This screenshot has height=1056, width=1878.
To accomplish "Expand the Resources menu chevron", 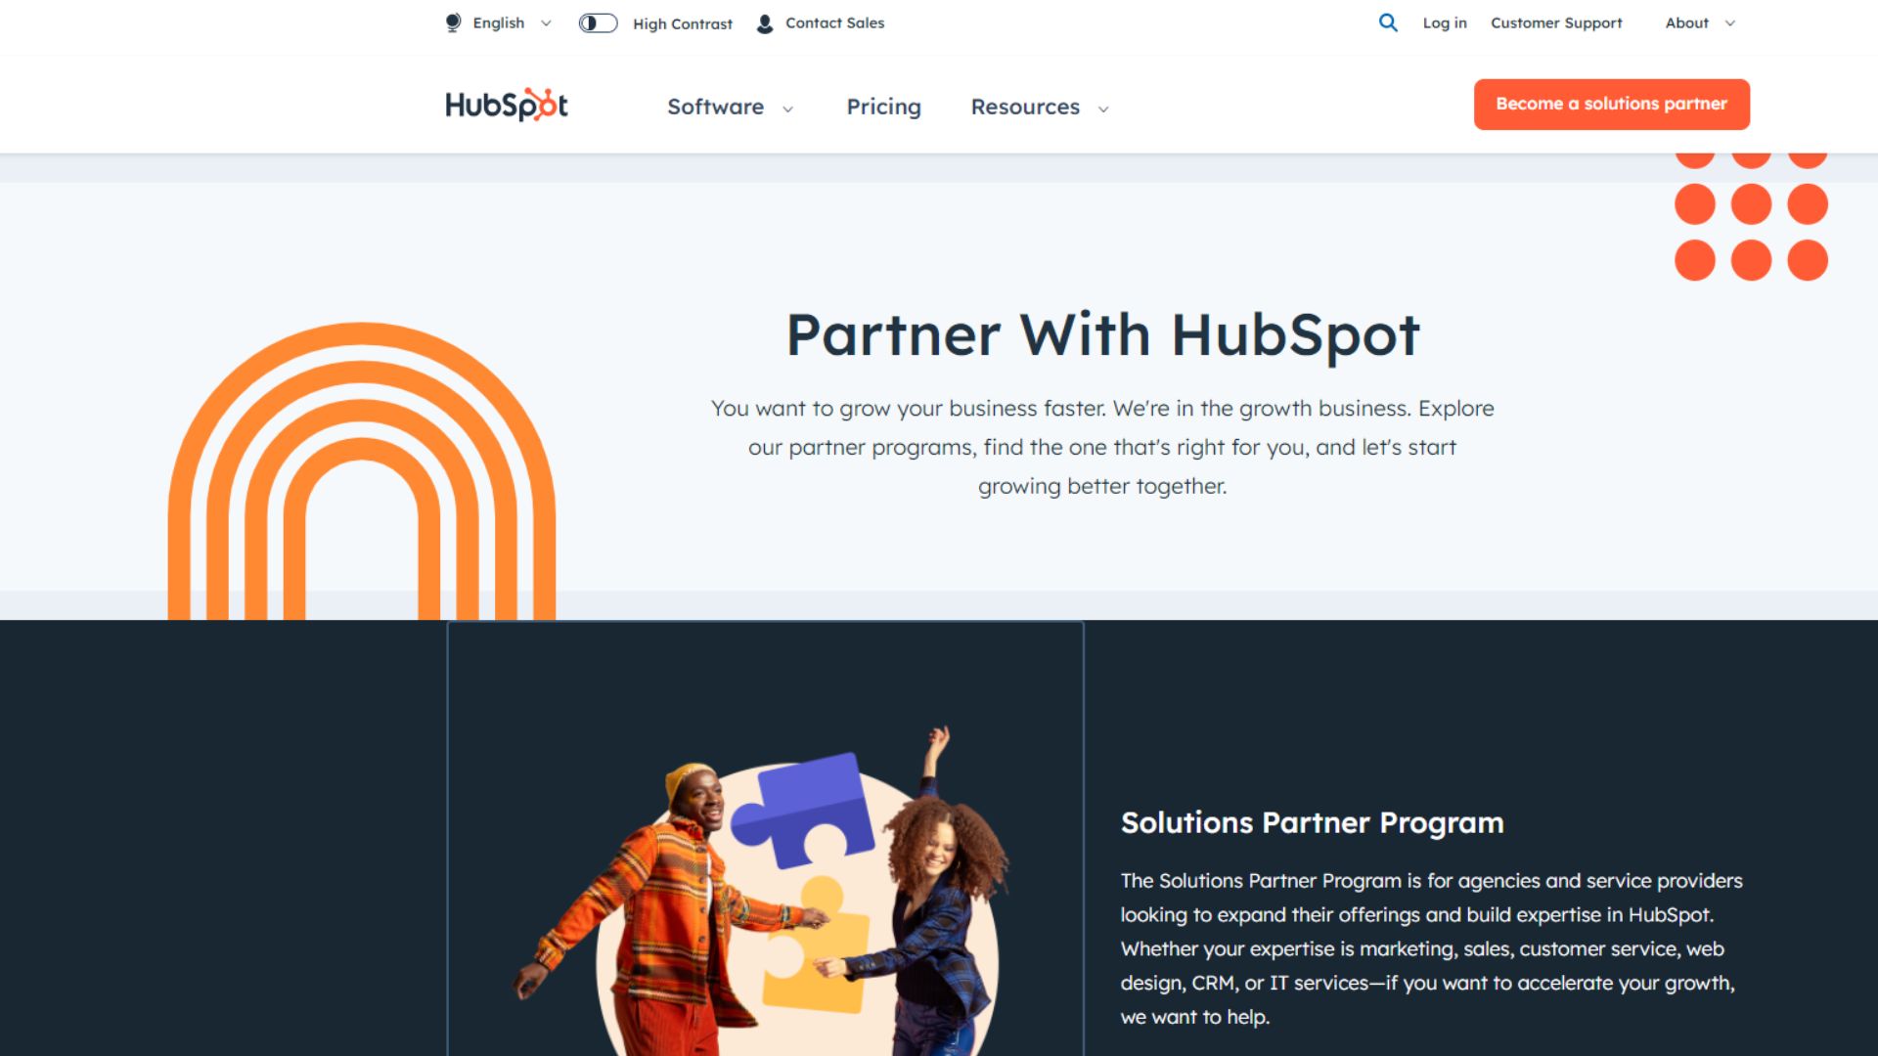I will click(1103, 109).
